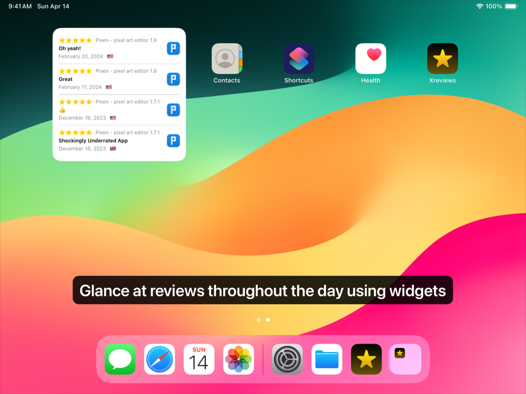
Task: Open the "Shockingly Underrated App" review
Action: (93, 141)
